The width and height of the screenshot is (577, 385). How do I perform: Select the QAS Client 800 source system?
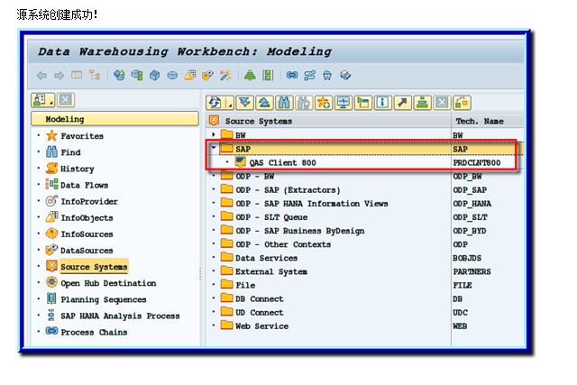pos(282,162)
